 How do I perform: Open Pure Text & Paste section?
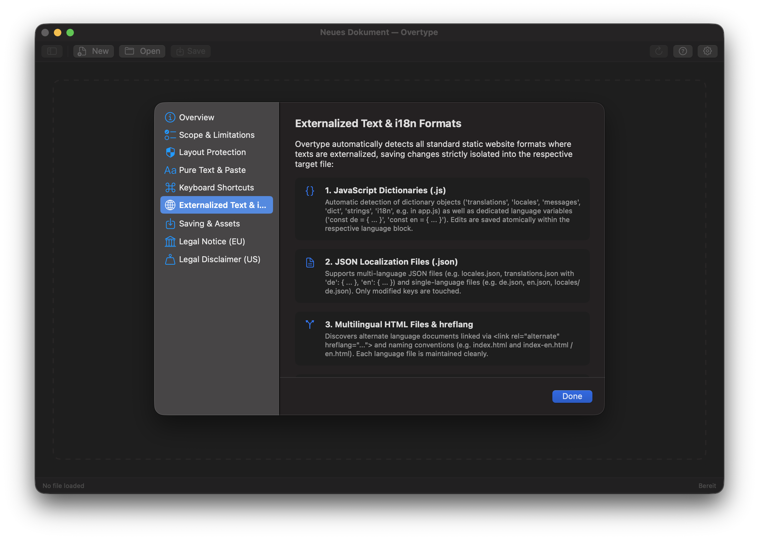217,170
